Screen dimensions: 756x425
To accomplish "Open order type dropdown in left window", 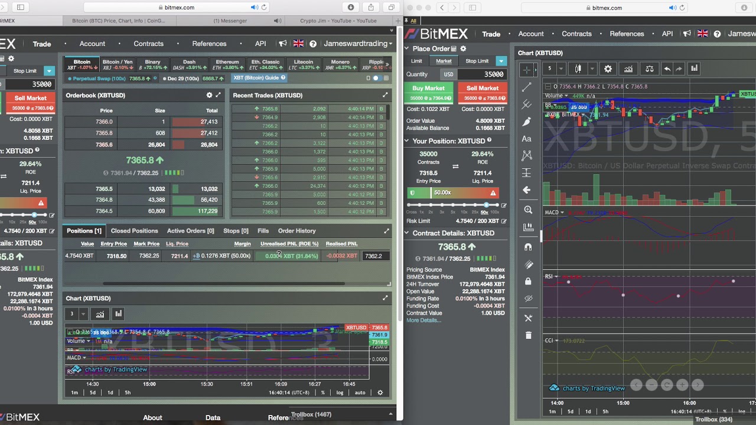I will (49, 71).
